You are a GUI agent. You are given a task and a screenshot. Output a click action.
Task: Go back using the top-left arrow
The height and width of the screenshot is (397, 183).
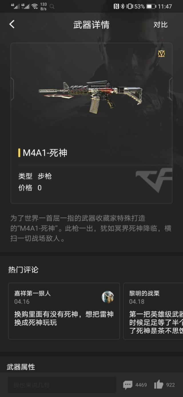pos(12,24)
